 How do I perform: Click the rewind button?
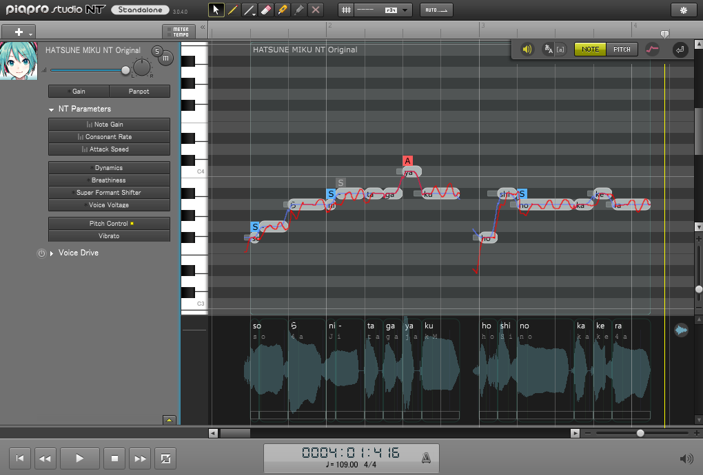(45, 458)
